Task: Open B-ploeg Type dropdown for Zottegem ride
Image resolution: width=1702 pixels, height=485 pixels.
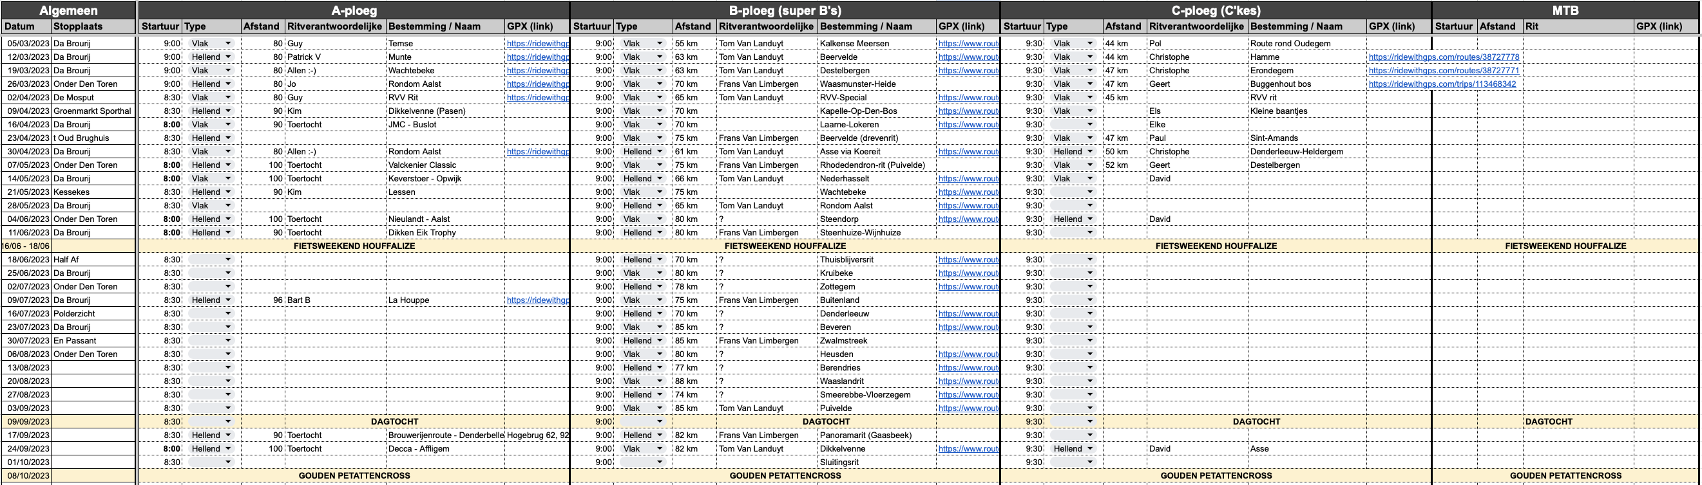Action: (x=642, y=286)
